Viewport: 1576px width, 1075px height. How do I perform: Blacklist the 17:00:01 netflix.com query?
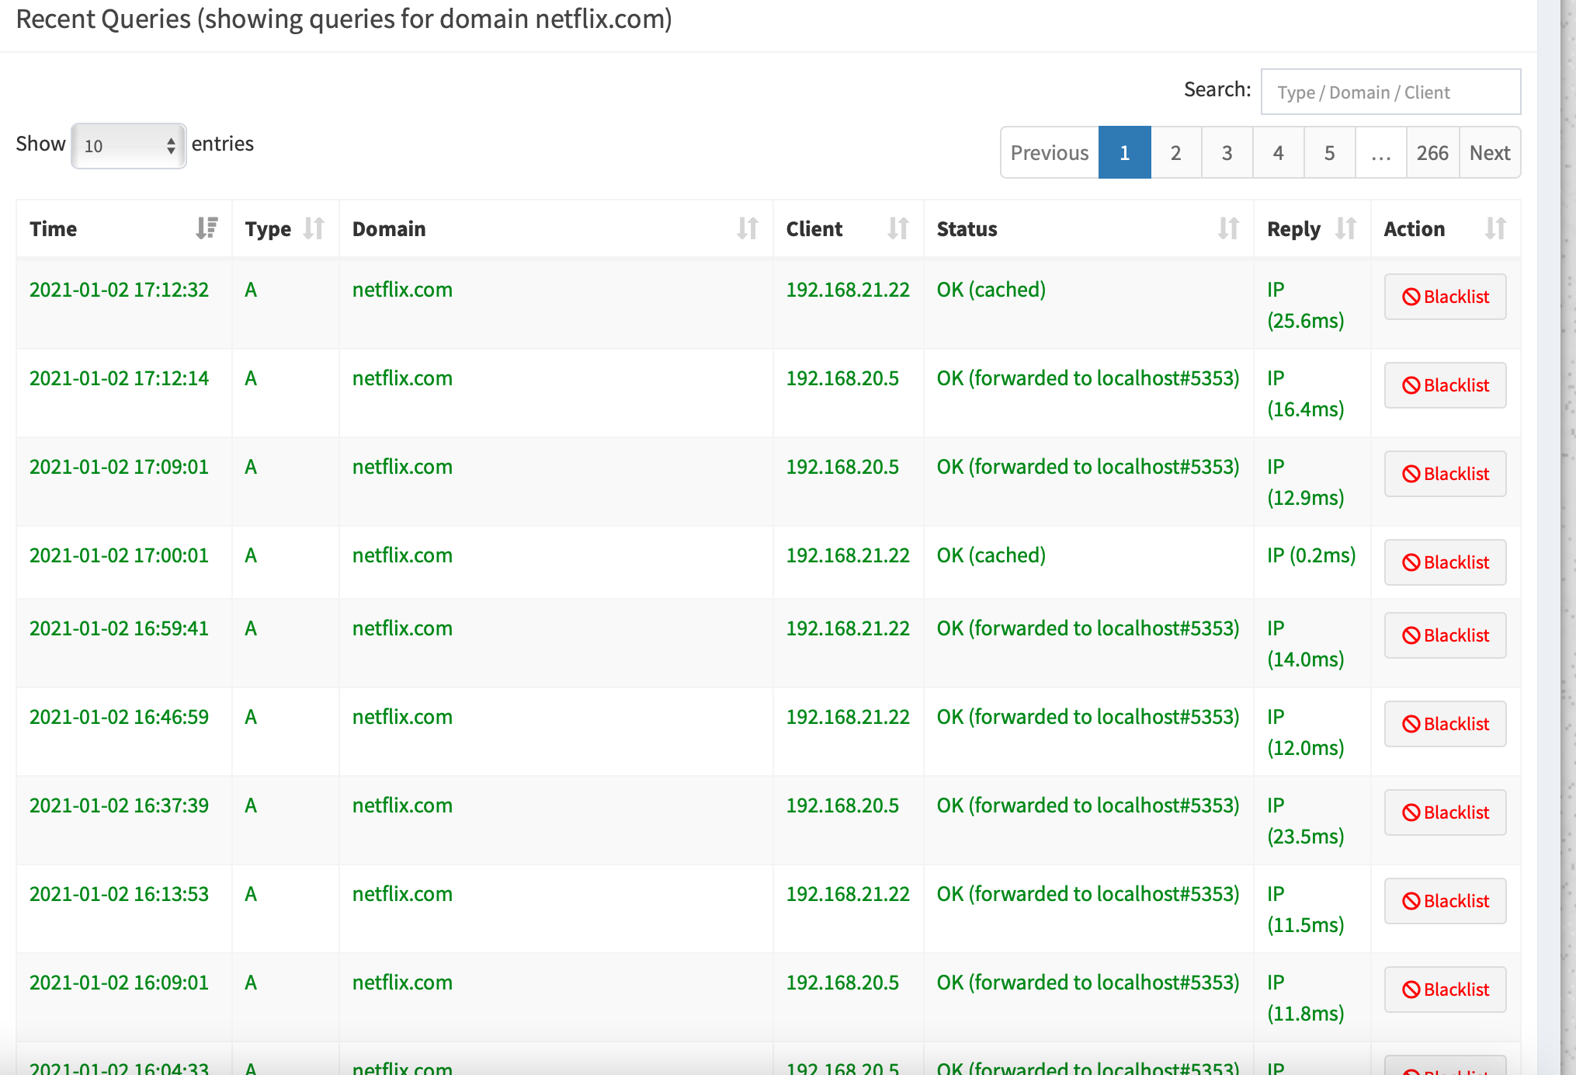1445,562
